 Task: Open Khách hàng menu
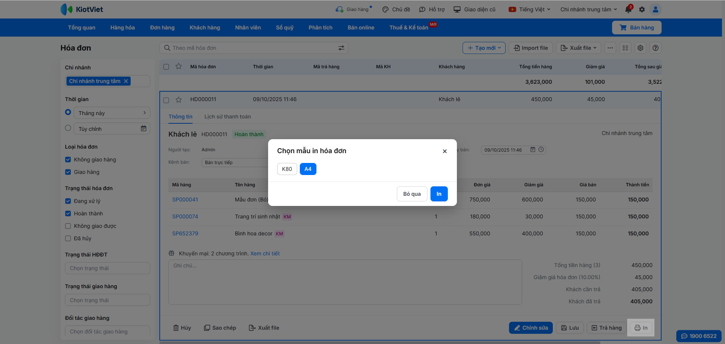pyautogui.click(x=205, y=28)
